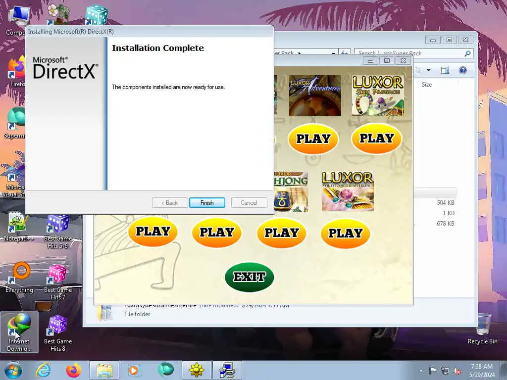Open the view options dropdown arrow in Explorer
507x380 pixels.
[428, 70]
